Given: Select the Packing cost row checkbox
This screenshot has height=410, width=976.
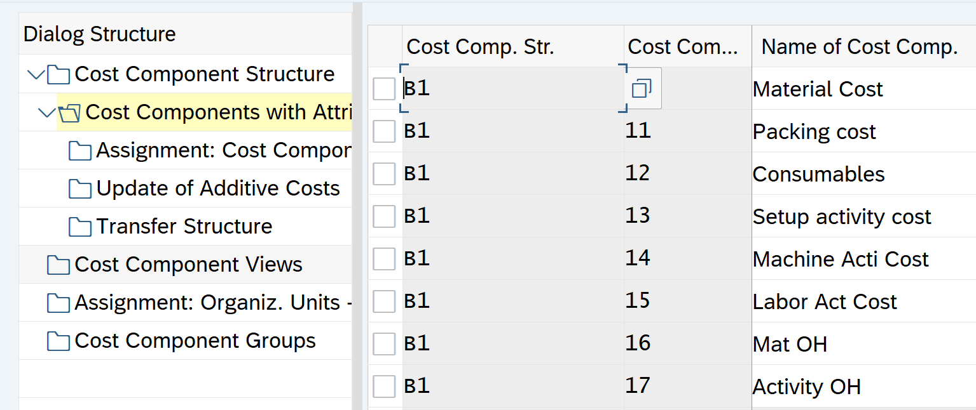Looking at the screenshot, I should (x=384, y=132).
